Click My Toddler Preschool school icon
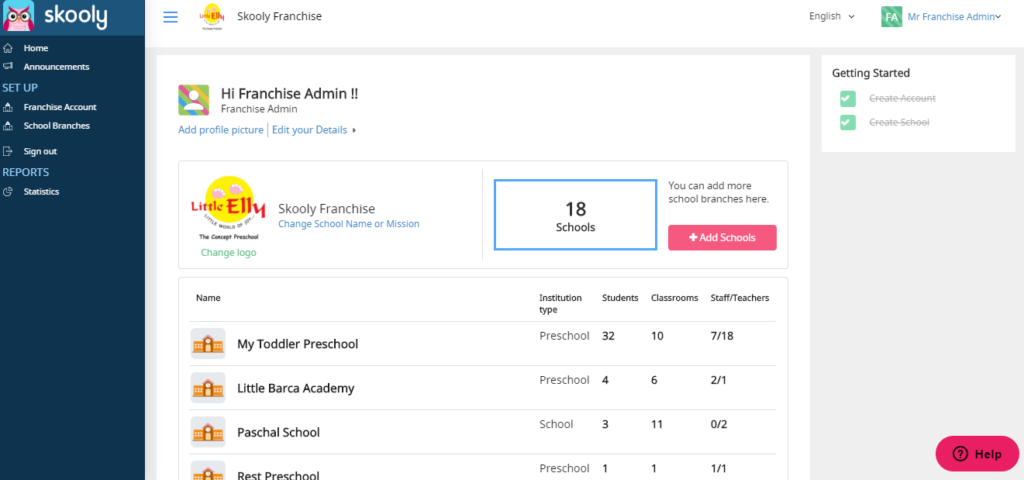 tap(208, 344)
